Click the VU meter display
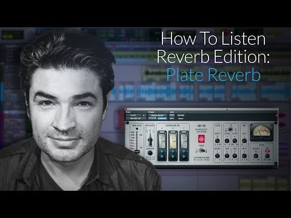 (262, 132)
